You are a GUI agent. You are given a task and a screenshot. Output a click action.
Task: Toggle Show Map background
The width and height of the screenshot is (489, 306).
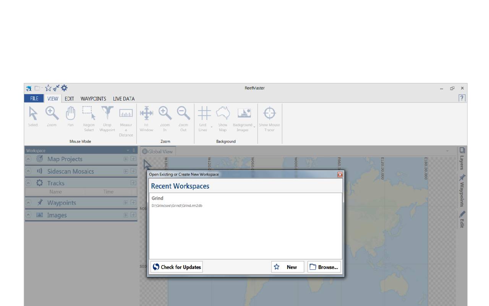click(x=222, y=114)
